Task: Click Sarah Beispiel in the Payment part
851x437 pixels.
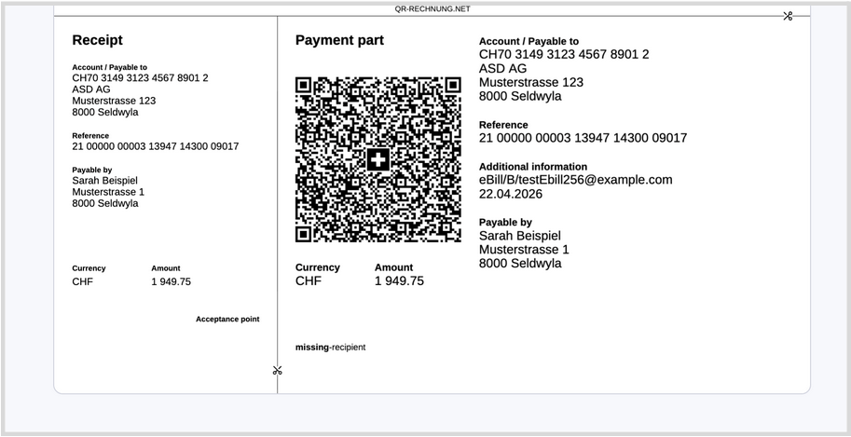Action: point(520,236)
